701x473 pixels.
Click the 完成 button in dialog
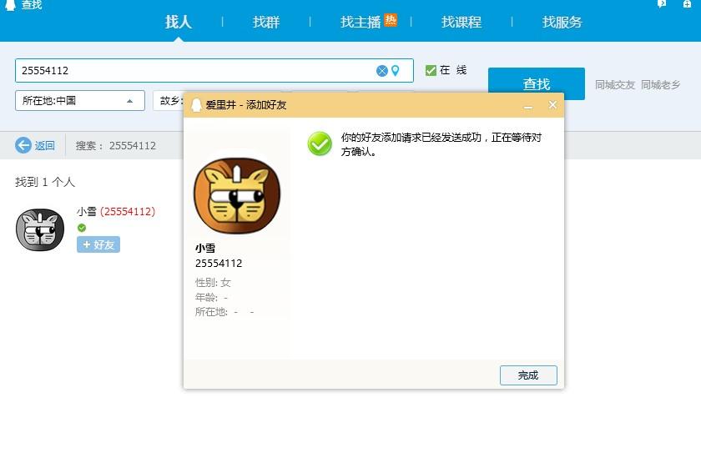point(528,375)
